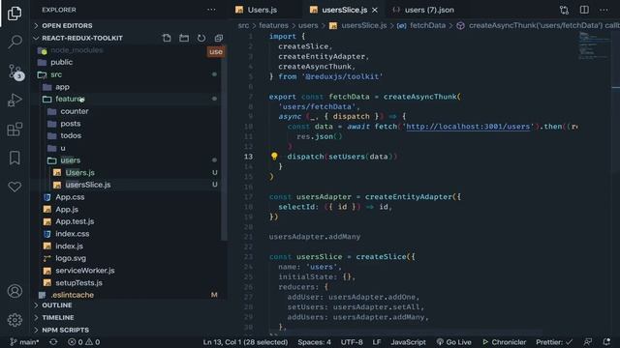Open the Run and Debug view

click(15, 101)
